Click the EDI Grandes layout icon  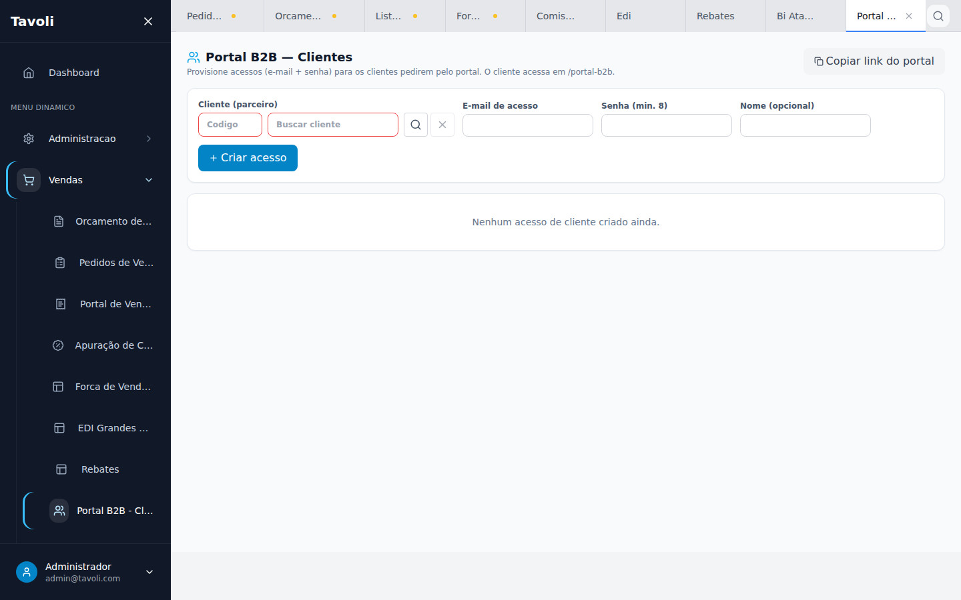pos(59,428)
